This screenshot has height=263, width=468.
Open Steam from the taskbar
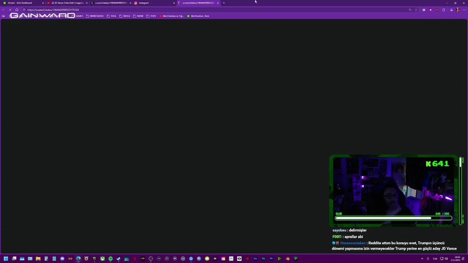[118, 259]
